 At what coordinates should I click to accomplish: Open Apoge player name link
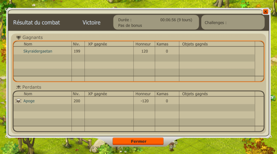(29, 101)
